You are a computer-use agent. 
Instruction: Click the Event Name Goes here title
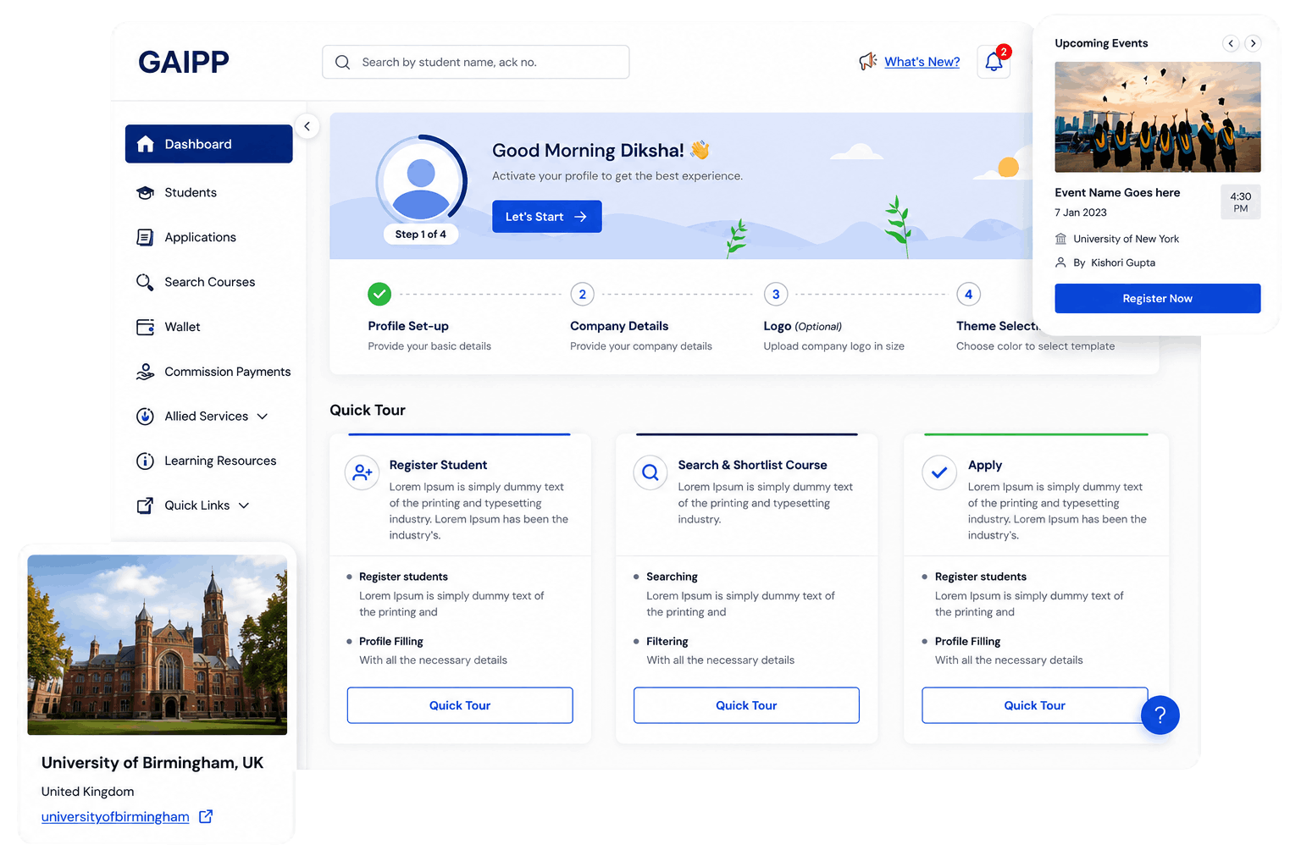coord(1117,193)
